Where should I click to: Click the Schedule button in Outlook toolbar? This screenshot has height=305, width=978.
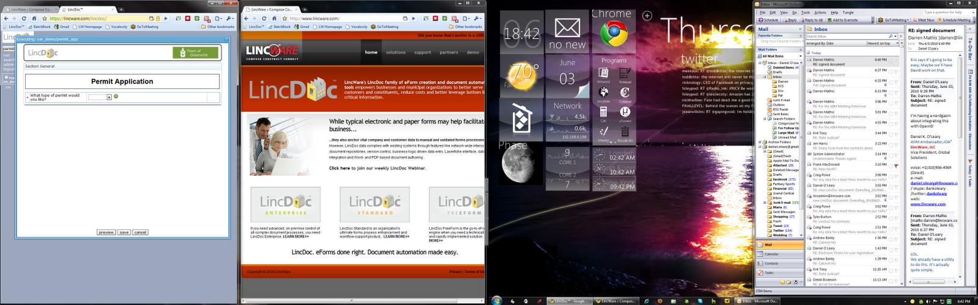click(768, 20)
